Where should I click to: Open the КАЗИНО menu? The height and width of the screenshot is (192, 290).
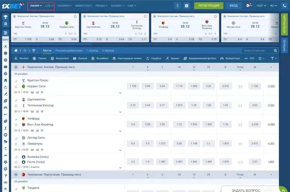pyautogui.click(x=118, y=6)
